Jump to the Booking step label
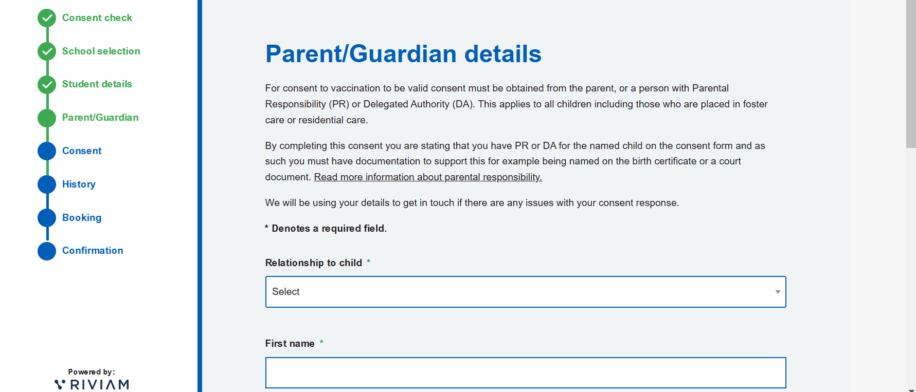916x392 pixels. (82, 218)
